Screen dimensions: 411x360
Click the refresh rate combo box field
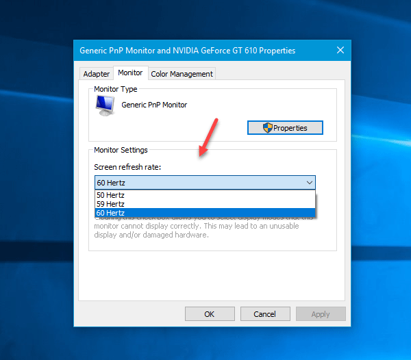tap(199, 183)
